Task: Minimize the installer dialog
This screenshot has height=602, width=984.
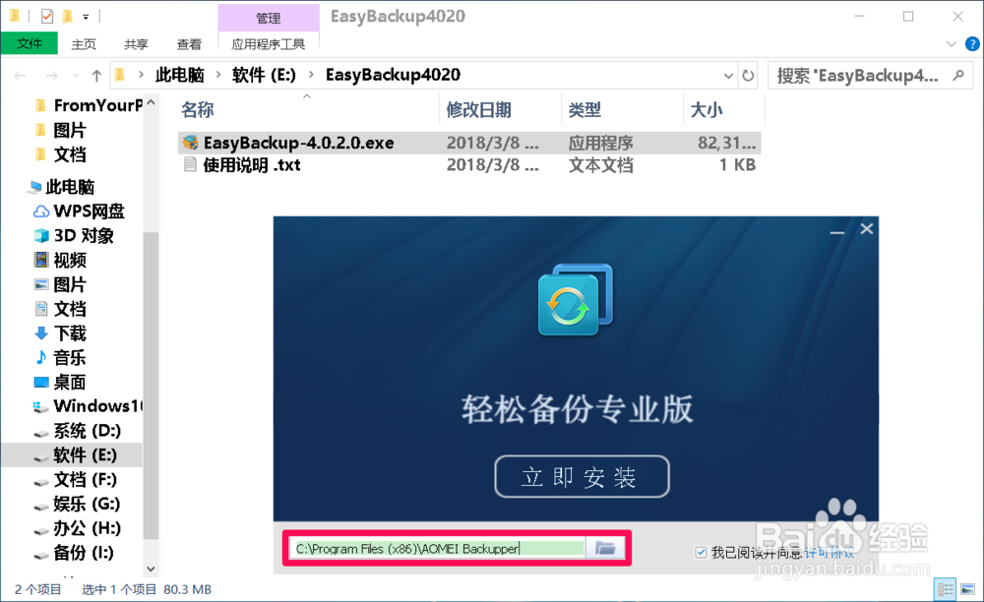Action: [x=837, y=232]
